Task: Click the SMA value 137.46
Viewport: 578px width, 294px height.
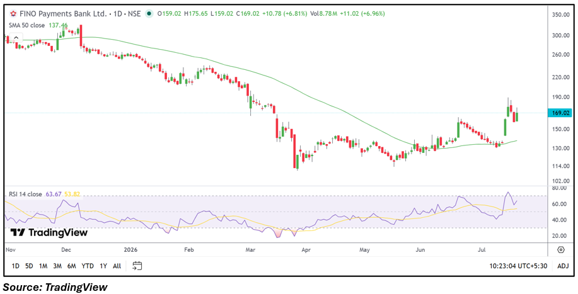Action: pos(58,25)
